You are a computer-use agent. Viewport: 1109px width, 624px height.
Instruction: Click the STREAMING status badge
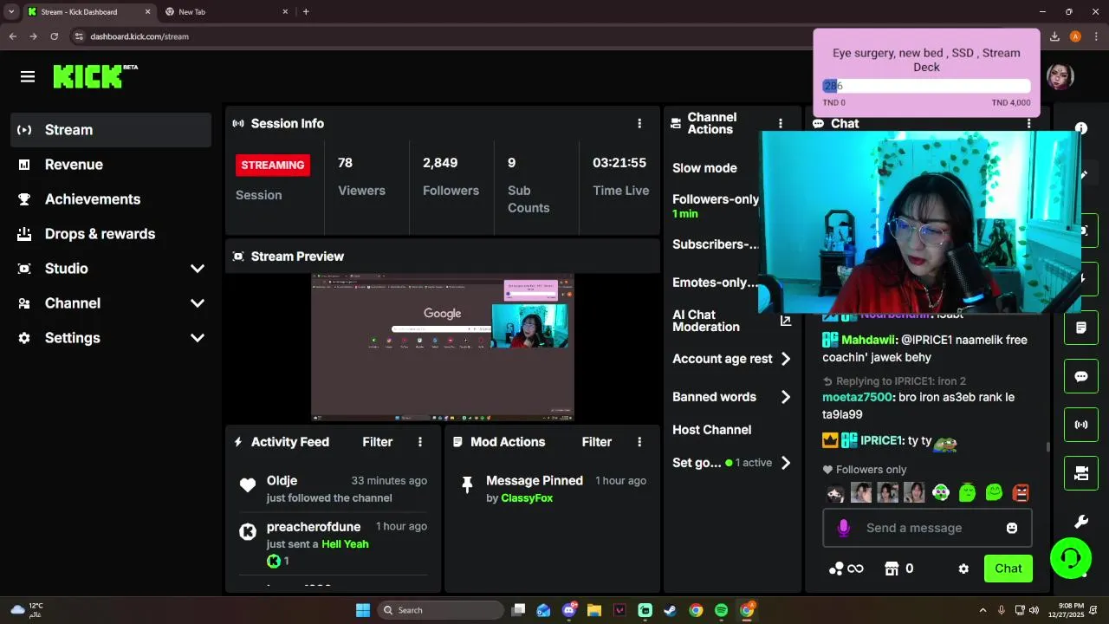pyautogui.click(x=273, y=165)
